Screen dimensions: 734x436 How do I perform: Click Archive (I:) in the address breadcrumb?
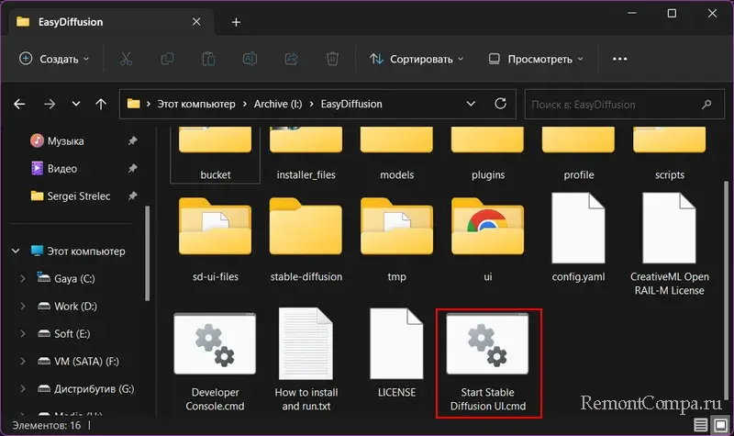click(x=282, y=105)
